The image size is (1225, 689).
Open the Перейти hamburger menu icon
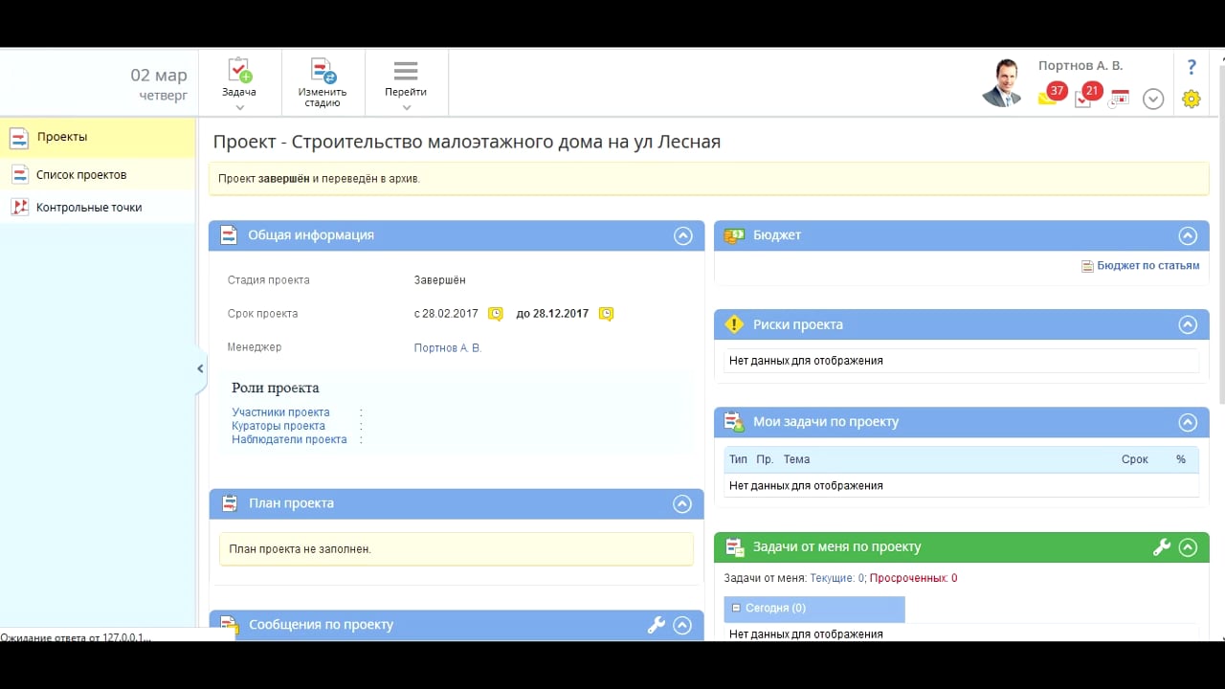(x=406, y=72)
